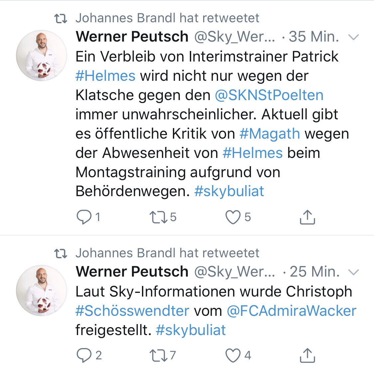Screen dimensions: 374x368
Task: Open options chevron on 35 Min. tweet
Action: click(x=353, y=37)
